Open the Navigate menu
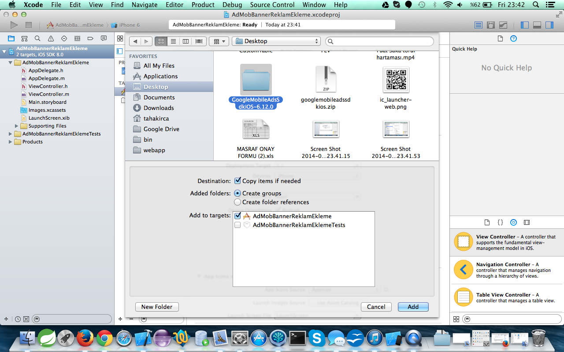This screenshot has width=564, height=352. [x=145, y=5]
